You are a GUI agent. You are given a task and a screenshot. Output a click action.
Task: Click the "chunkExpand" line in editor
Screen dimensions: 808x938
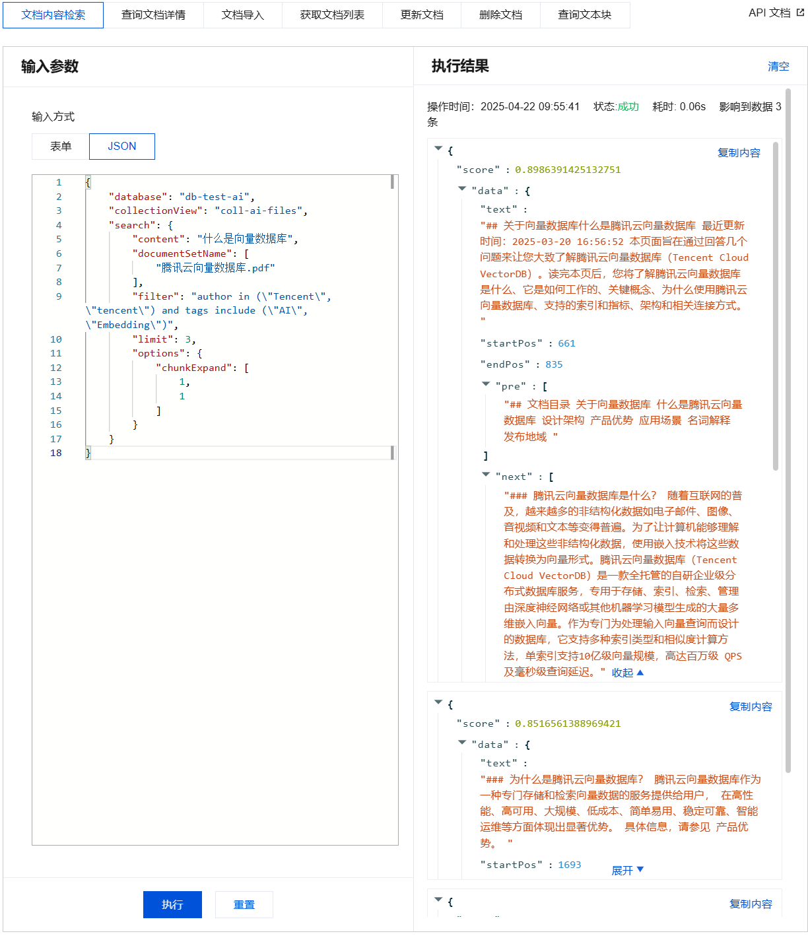[202, 368]
